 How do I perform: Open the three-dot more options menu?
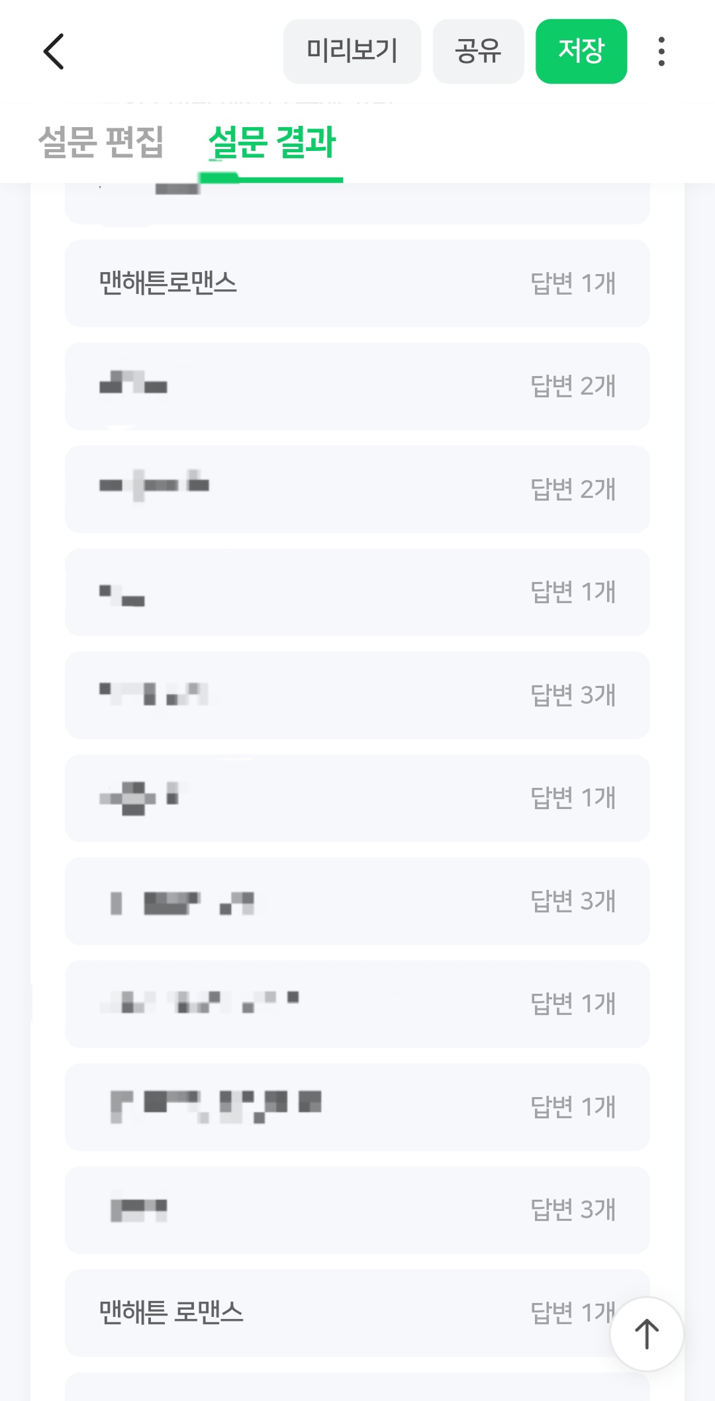[x=661, y=52]
